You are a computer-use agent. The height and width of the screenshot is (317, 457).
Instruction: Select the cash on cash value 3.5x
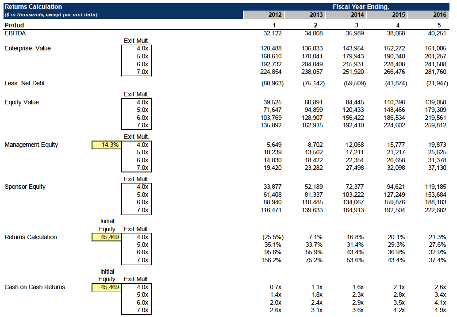399,303
